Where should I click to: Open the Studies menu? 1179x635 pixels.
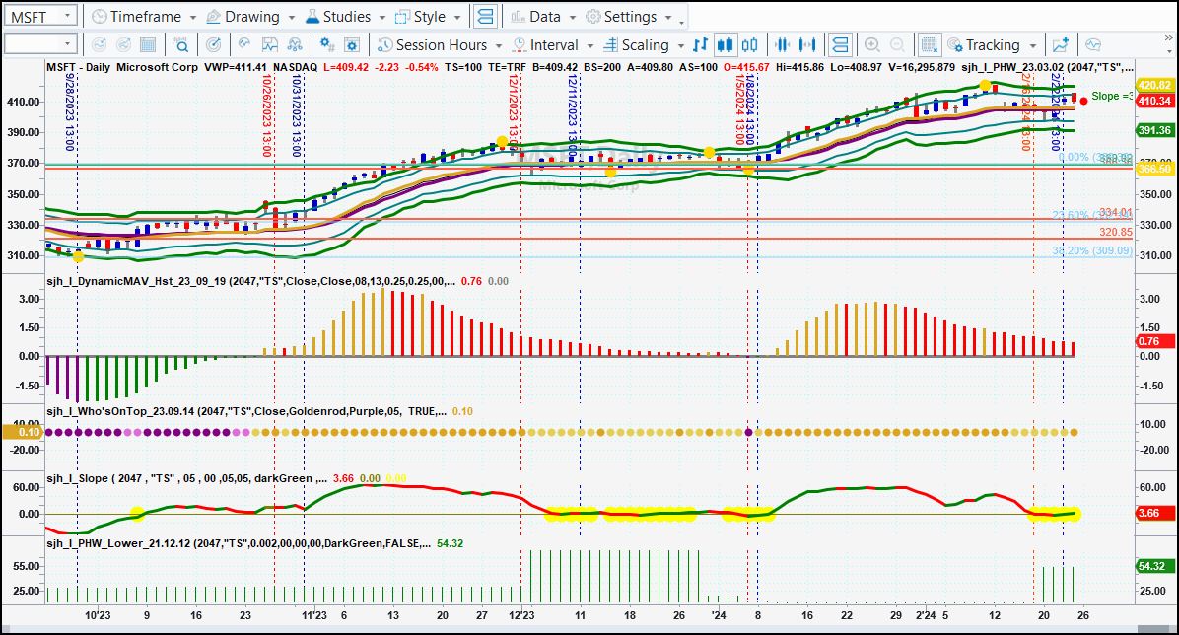pyautogui.click(x=345, y=17)
